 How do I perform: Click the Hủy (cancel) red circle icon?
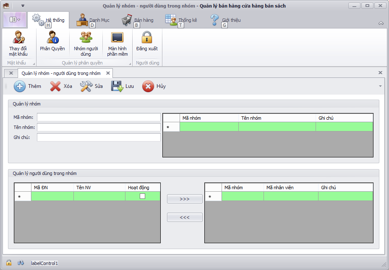(x=148, y=86)
